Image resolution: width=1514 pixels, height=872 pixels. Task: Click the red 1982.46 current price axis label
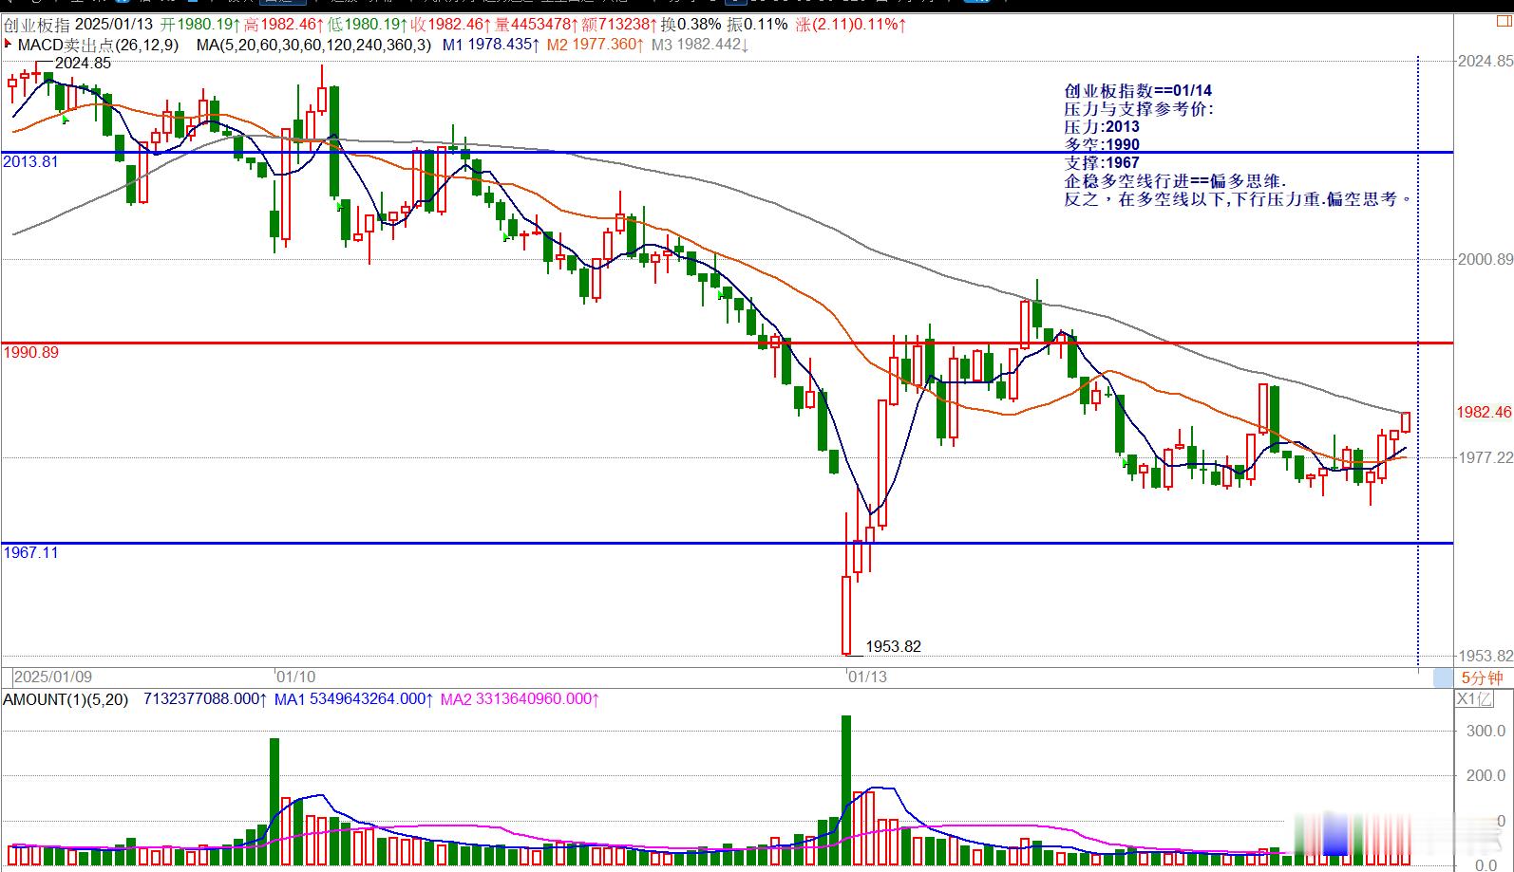pos(1484,412)
